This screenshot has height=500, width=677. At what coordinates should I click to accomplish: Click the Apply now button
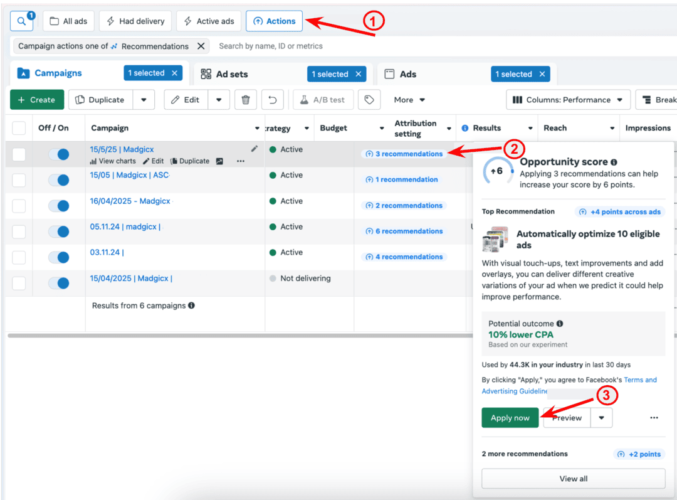(x=510, y=417)
